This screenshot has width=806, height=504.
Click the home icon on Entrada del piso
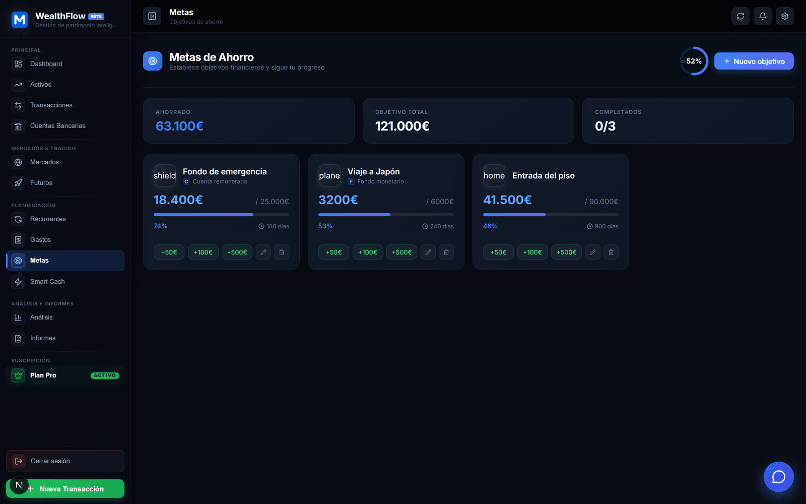pos(494,175)
